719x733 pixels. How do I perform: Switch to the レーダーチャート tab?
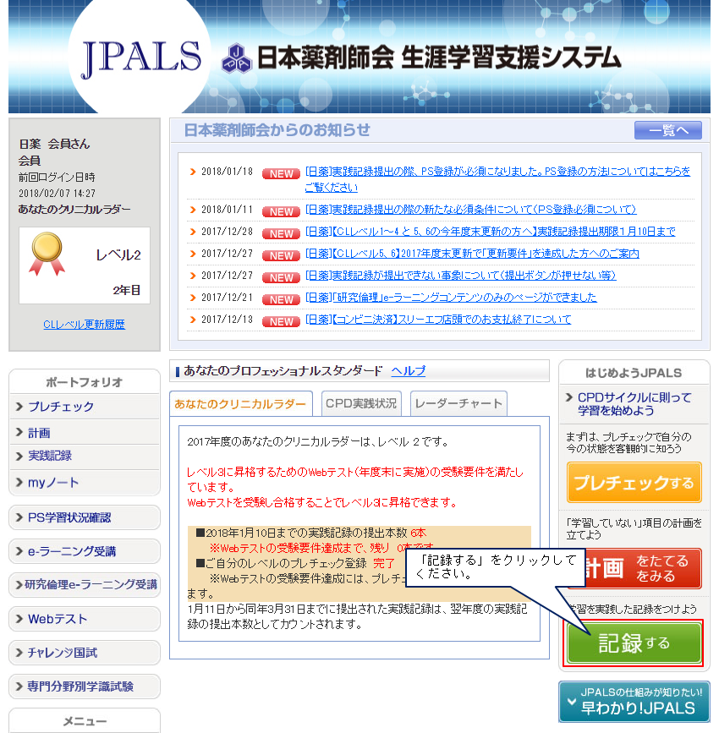(x=458, y=403)
